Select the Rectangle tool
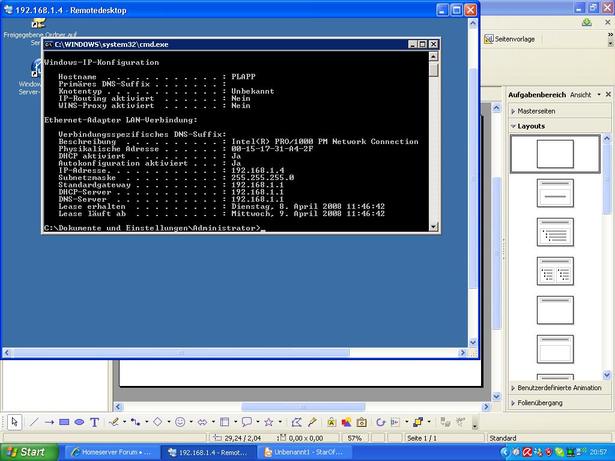This screenshot has width=615, height=461. [x=64, y=422]
